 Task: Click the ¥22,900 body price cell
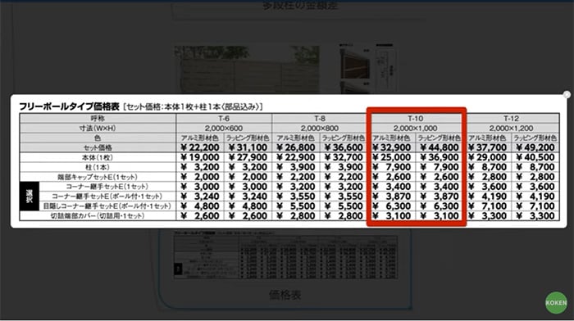point(296,157)
